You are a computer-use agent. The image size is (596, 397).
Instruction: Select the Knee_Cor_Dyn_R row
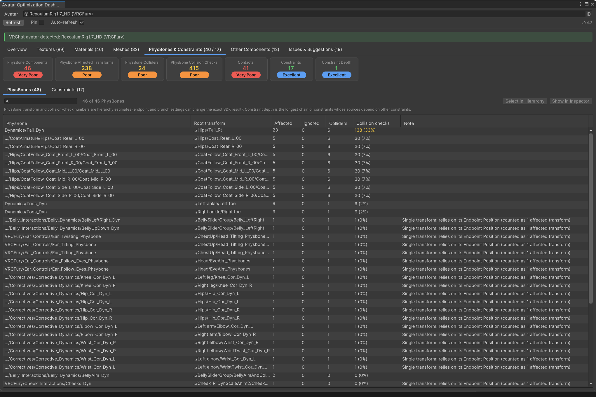coord(296,285)
